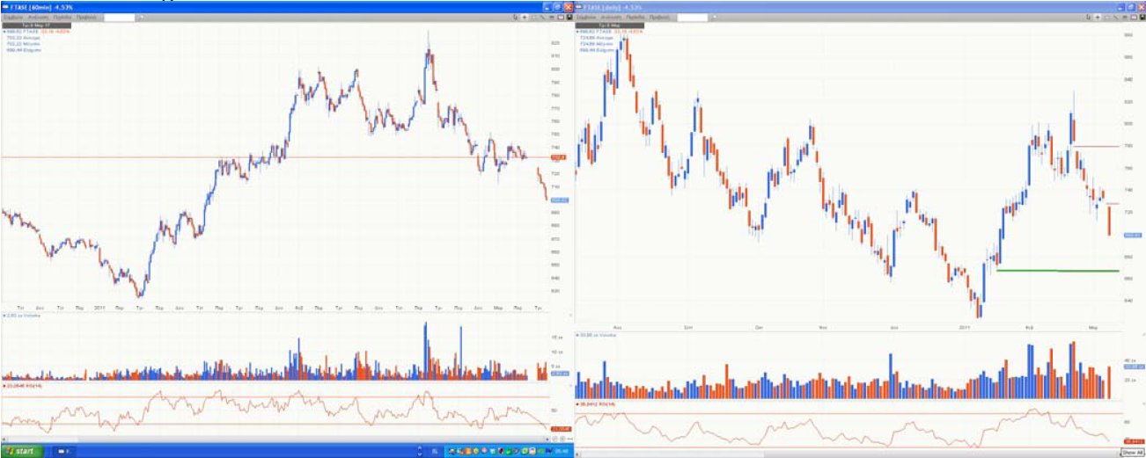Select the pointer tool in the 60min chart toolbar

coord(515,17)
